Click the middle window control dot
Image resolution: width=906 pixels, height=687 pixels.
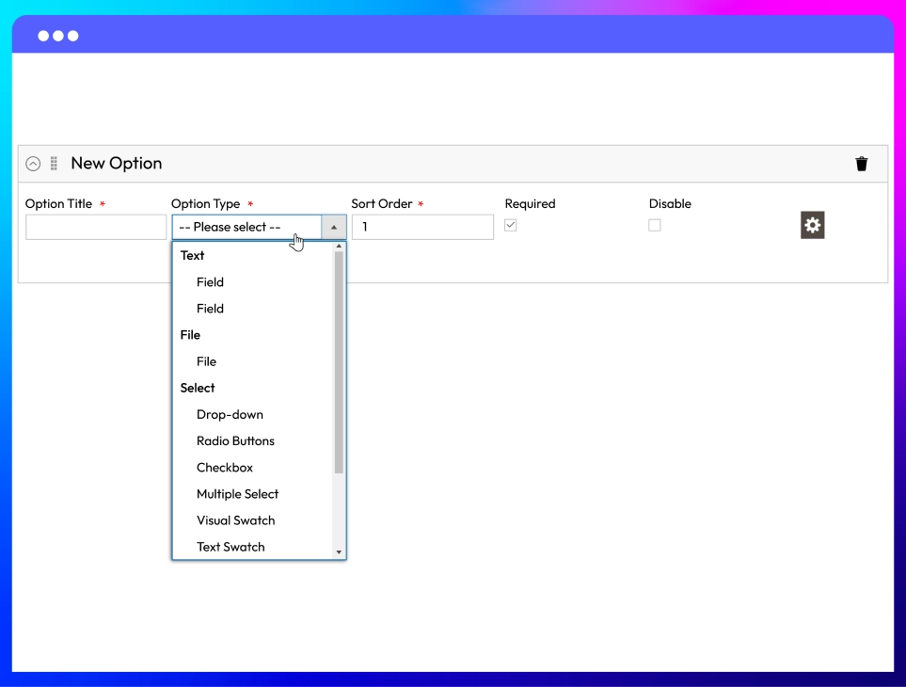pyautogui.click(x=57, y=35)
